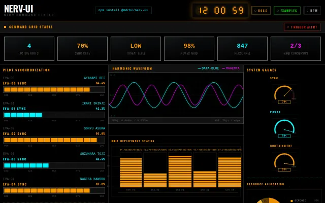
Task: Click the small circle icon inside EXAMPLES button
Action: [x=278, y=11]
